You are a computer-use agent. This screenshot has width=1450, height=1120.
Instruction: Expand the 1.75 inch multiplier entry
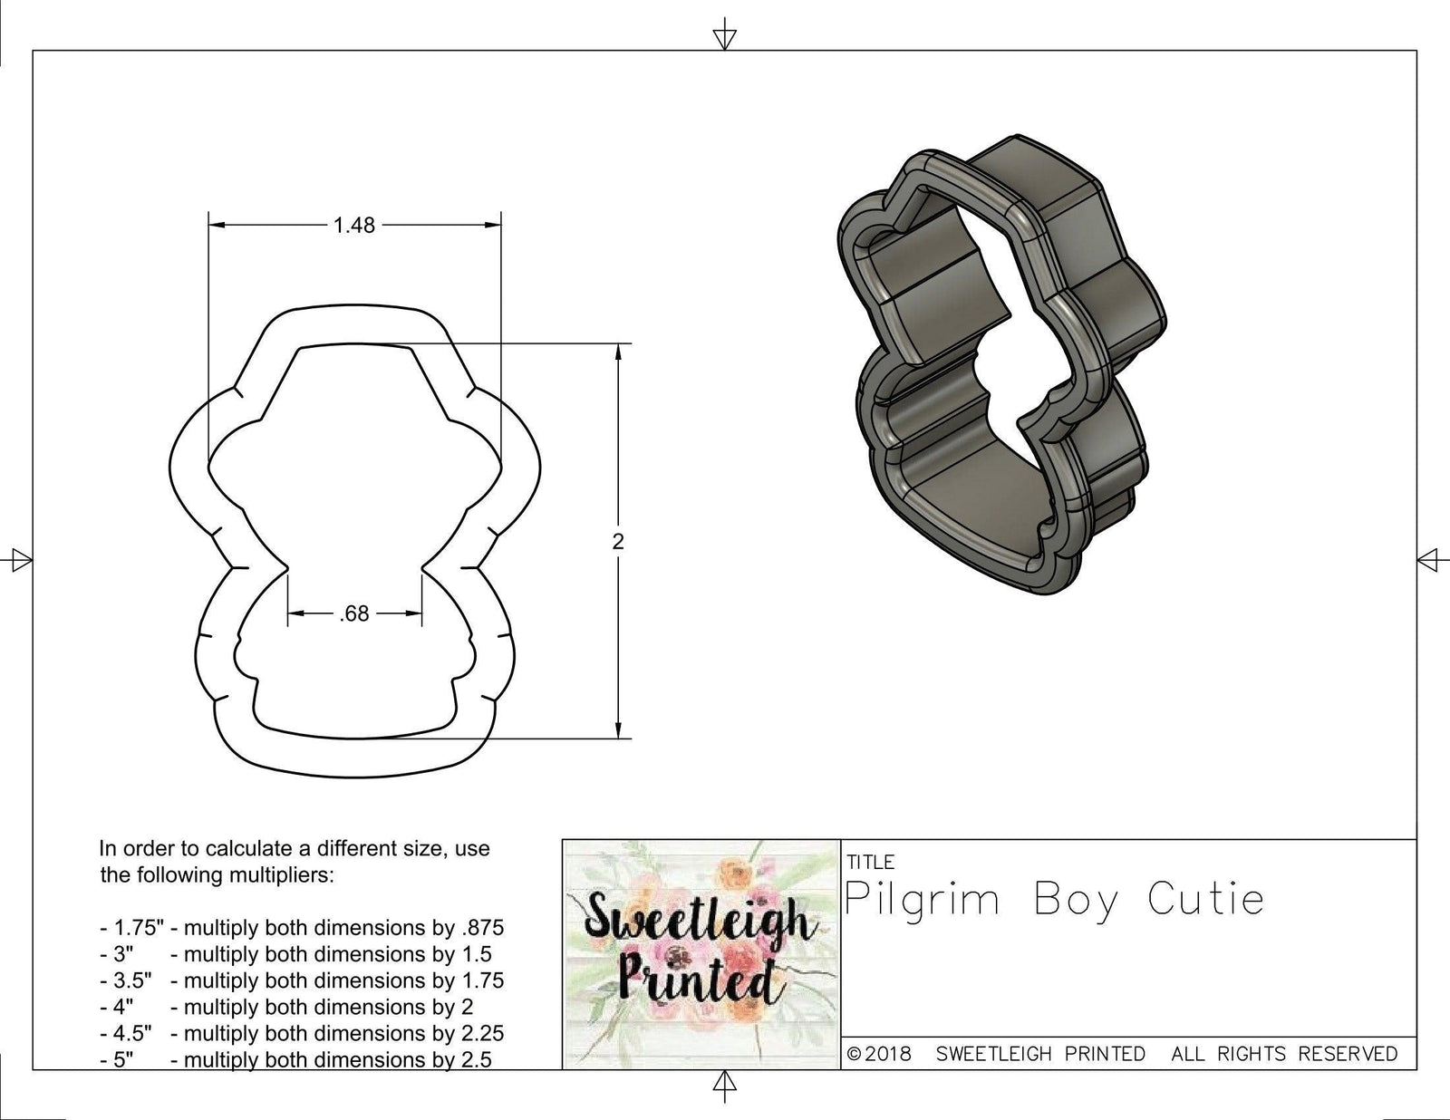coord(299,927)
